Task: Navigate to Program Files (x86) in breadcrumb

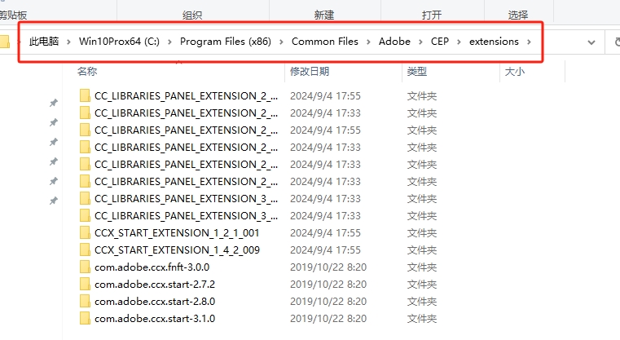Action: tap(224, 42)
